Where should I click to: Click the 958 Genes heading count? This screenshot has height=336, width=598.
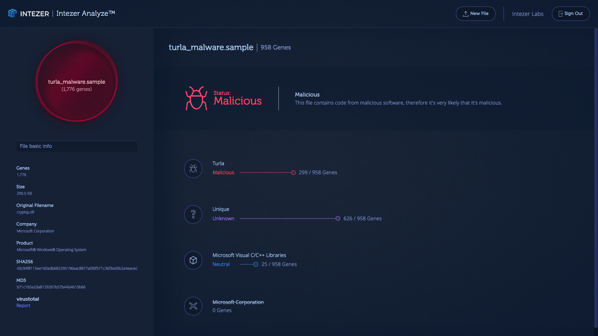[x=276, y=47]
